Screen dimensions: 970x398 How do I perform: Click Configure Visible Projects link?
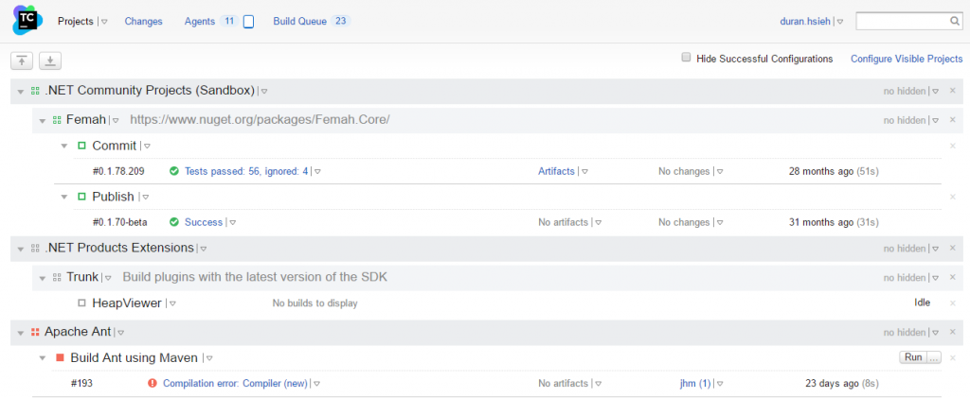point(907,59)
